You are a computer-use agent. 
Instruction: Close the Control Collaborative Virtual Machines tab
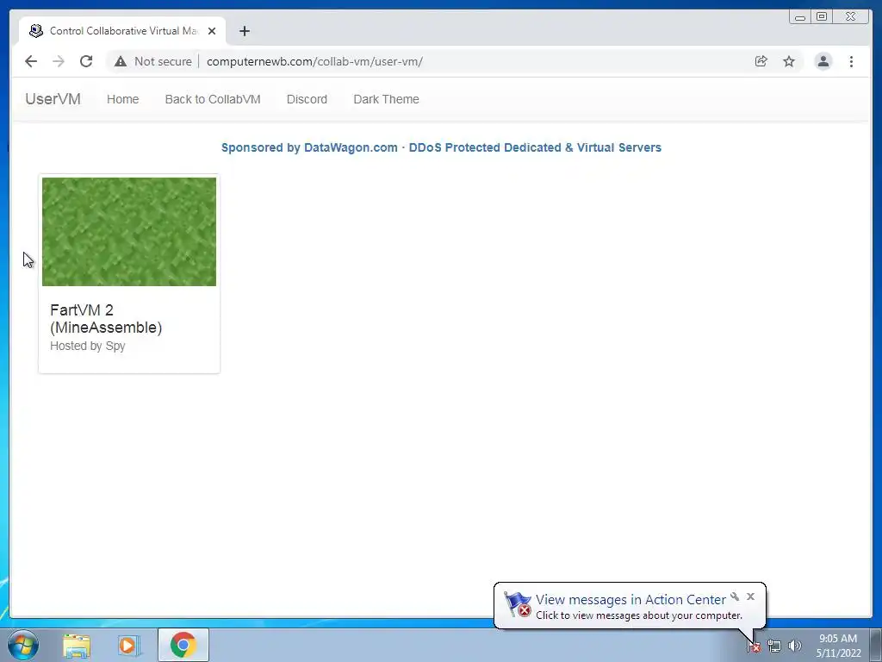point(212,31)
